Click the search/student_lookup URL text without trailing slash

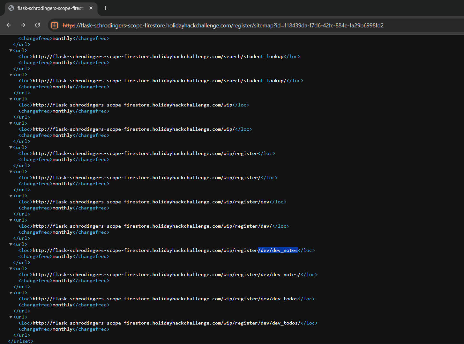[x=158, y=56]
